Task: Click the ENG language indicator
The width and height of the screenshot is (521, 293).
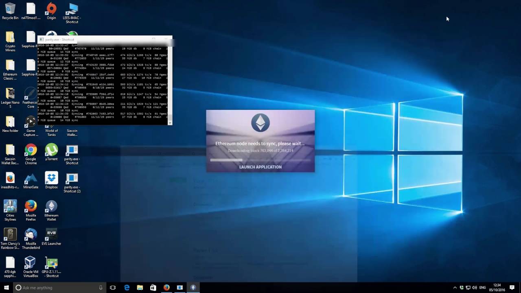Action: pyautogui.click(x=483, y=288)
